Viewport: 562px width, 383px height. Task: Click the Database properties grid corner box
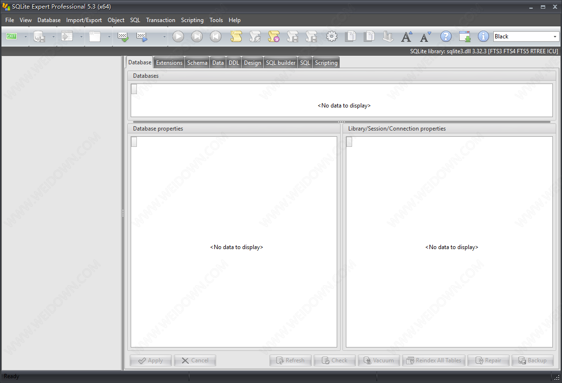tap(134, 142)
